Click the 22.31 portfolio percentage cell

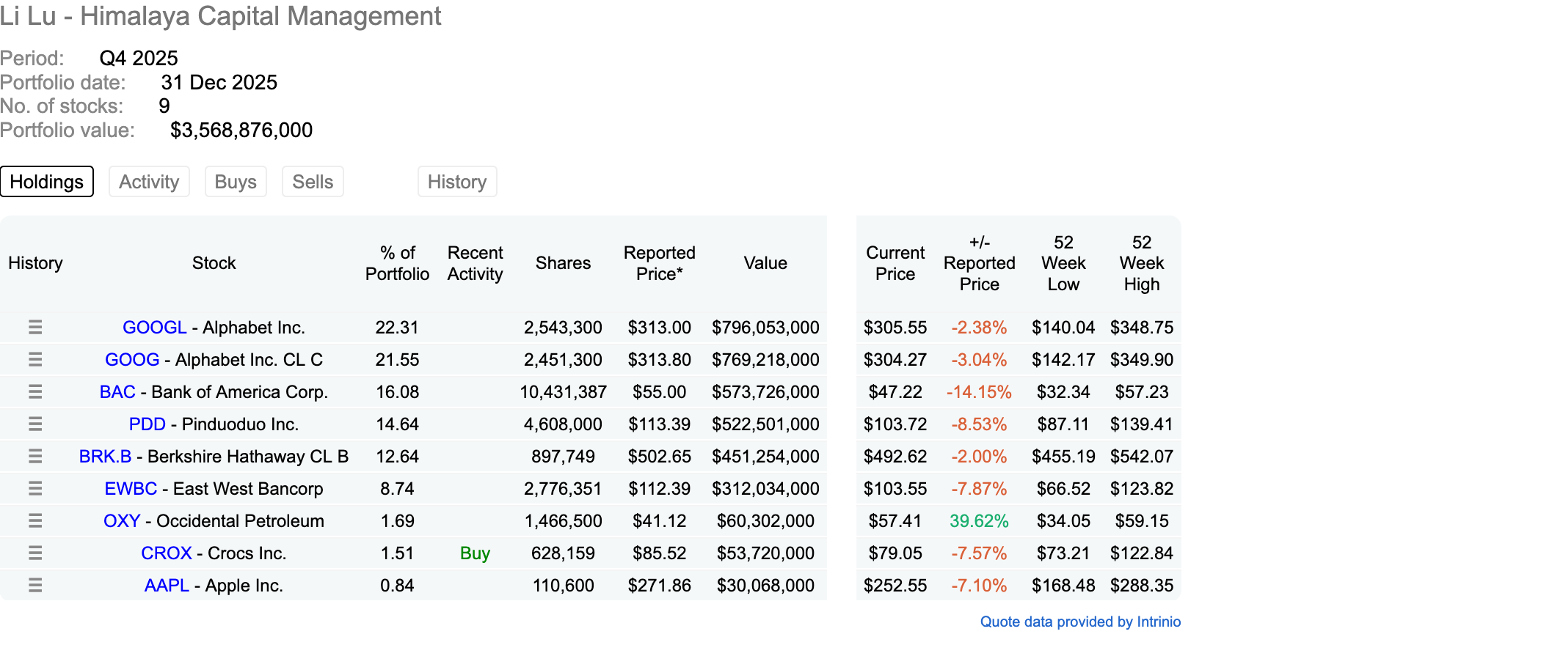(397, 328)
